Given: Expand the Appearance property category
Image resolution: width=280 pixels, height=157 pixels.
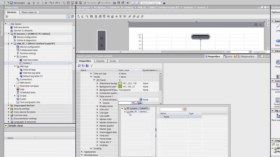Looking at the screenshot, I should pos(82,152).
